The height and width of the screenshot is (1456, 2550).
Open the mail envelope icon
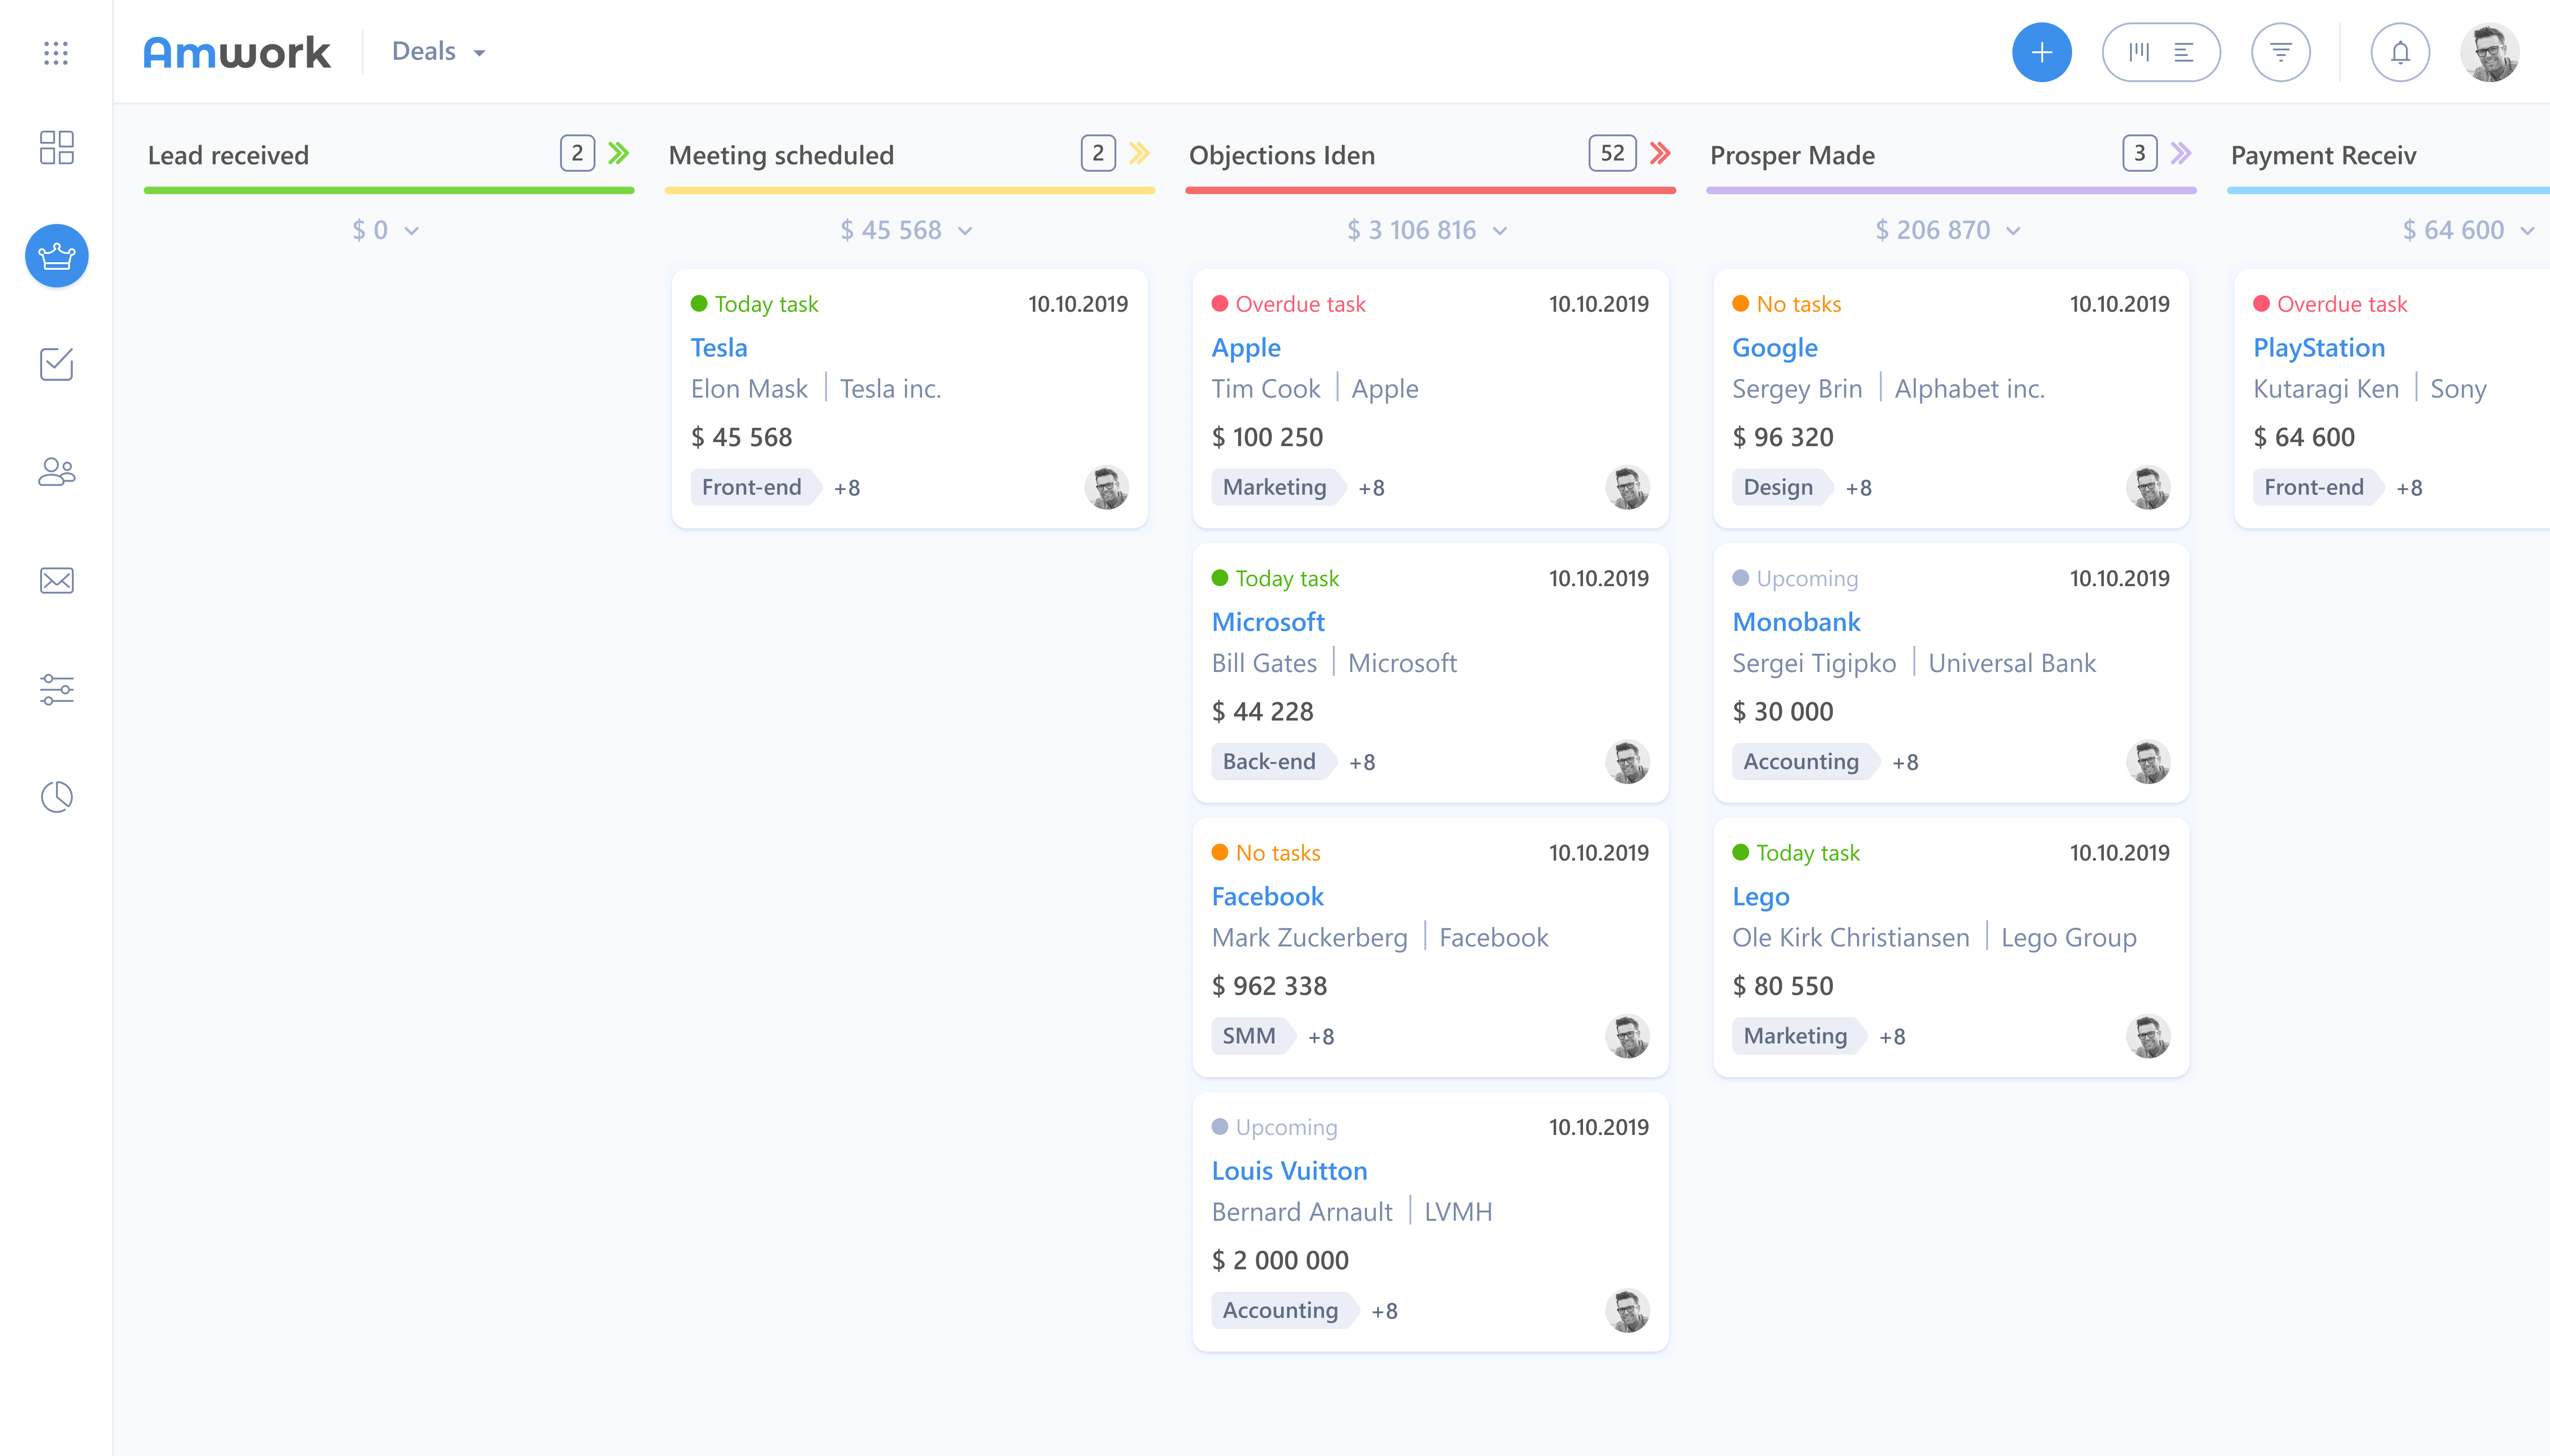[x=56, y=580]
